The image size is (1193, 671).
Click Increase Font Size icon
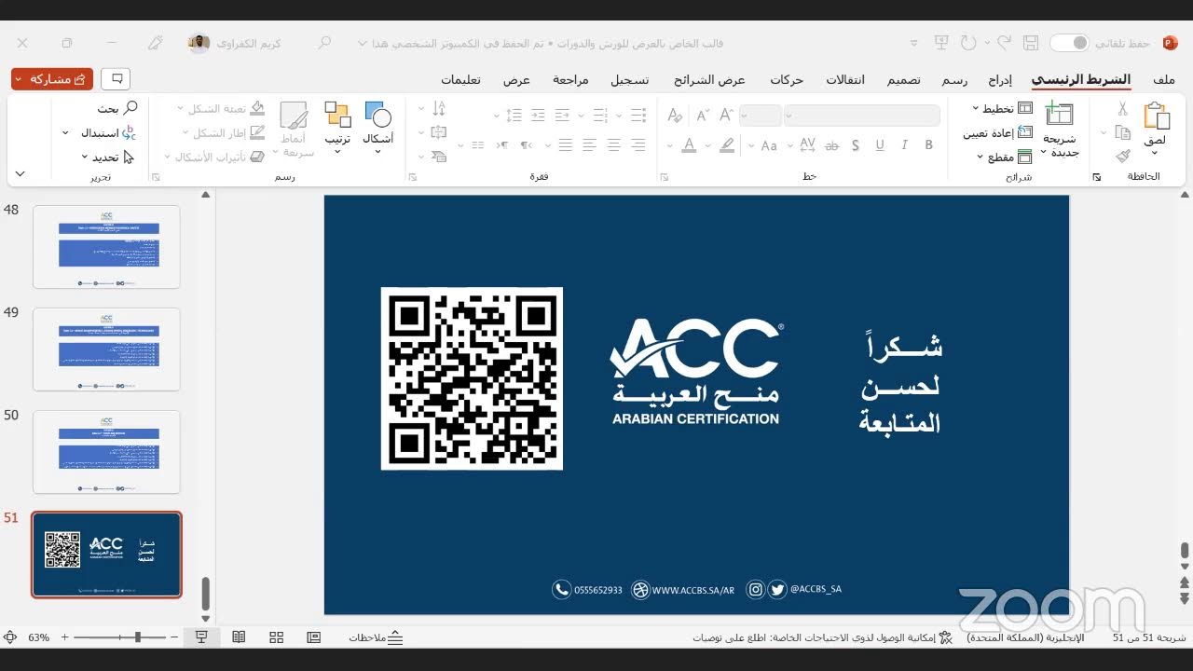(724, 116)
